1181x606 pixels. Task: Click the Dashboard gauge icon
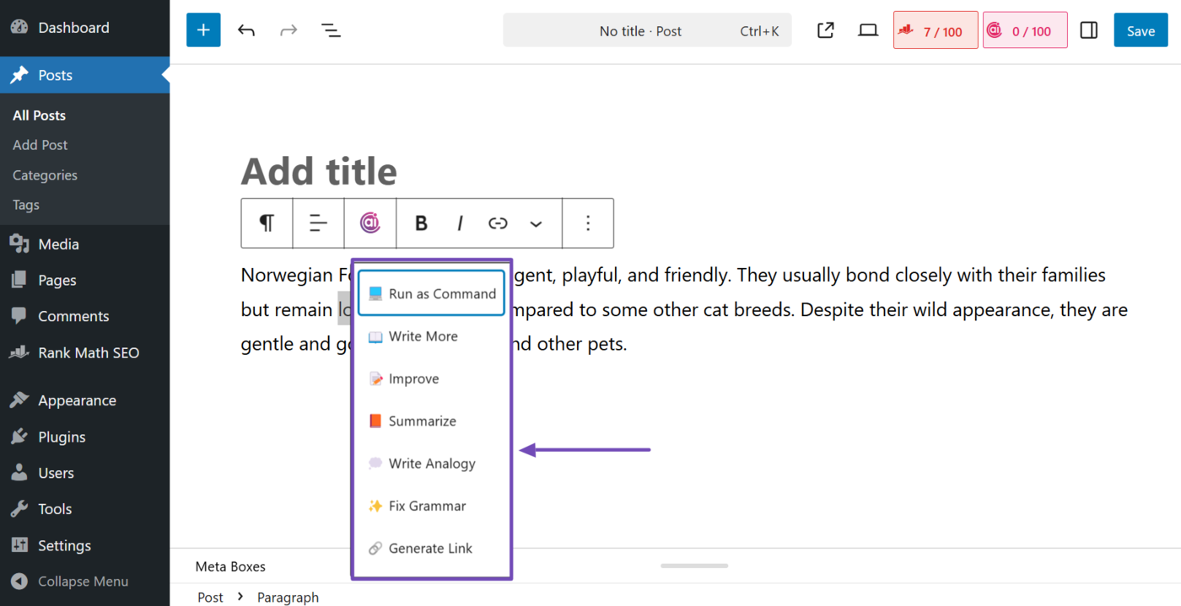click(19, 27)
